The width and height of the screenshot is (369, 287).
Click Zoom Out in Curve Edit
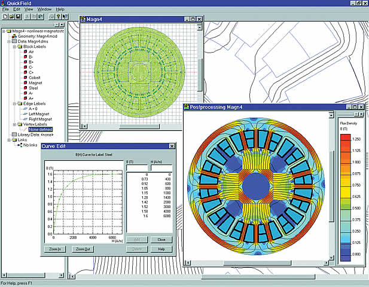coord(83,249)
